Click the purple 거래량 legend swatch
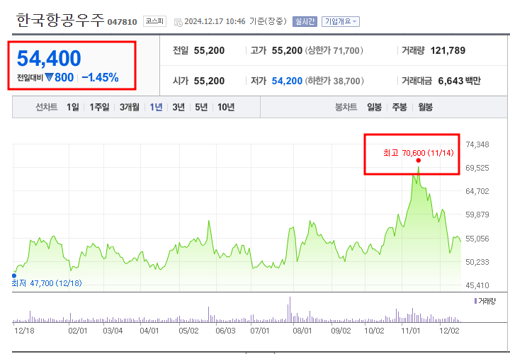 (x=475, y=301)
